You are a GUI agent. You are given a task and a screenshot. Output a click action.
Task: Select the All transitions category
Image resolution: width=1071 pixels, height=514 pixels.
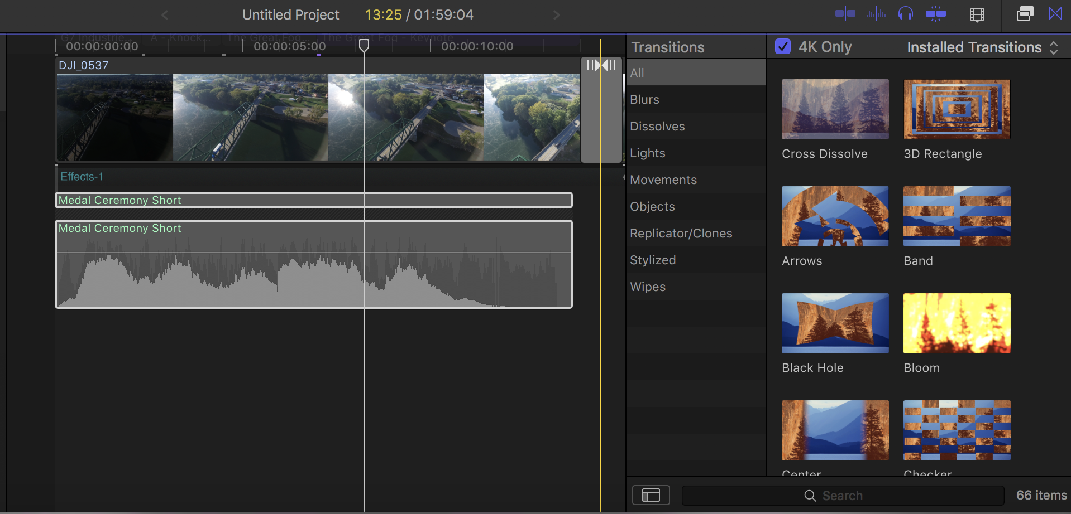[696, 72]
